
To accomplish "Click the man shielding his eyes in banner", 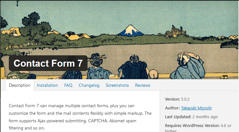I will pyautogui.click(x=188, y=65).
